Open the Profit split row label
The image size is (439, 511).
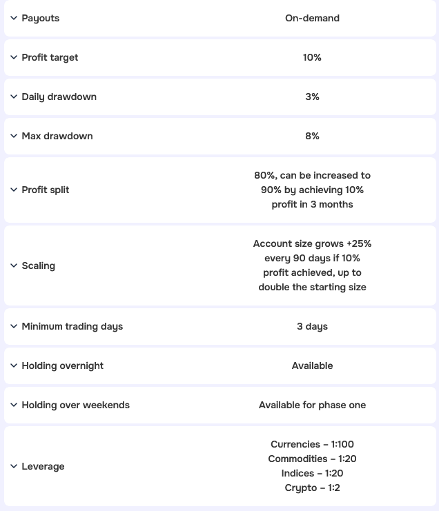pos(46,190)
